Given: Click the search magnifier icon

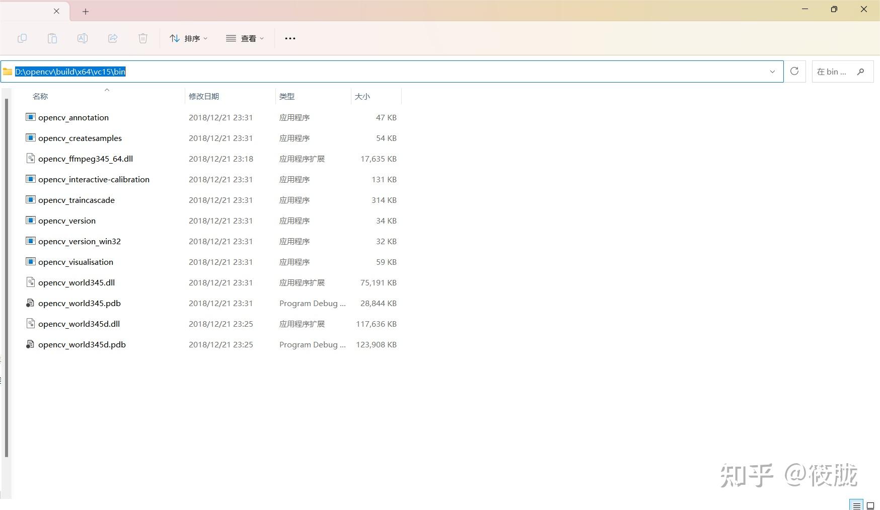Looking at the screenshot, I should click(x=861, y=71).
